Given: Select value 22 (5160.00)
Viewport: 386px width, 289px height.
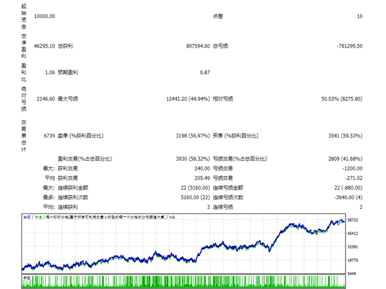Looking at the screenshot, I should coord(195,188).
